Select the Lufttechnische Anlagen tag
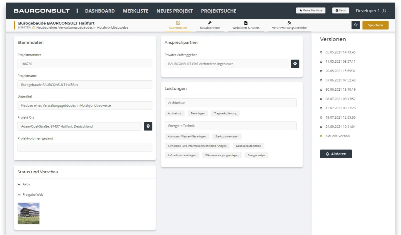This screenshot has height=235, width=401. (182, 155)
